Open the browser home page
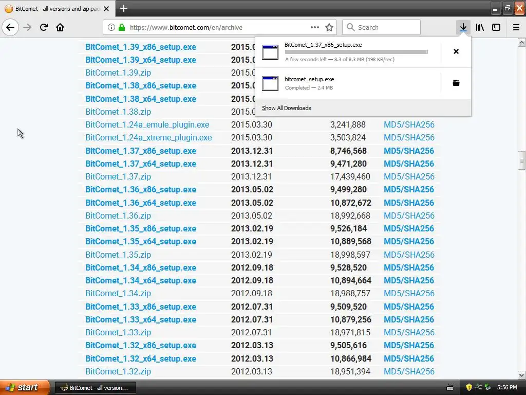 pyautogui.click(x=60, y=27)
